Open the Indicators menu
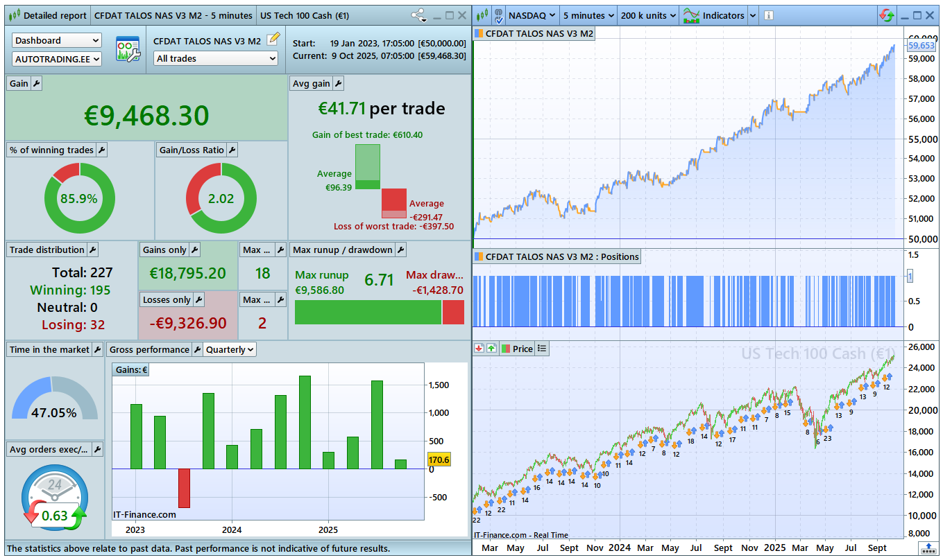Viewport: 943px width, 560px height. click(717, 15)
